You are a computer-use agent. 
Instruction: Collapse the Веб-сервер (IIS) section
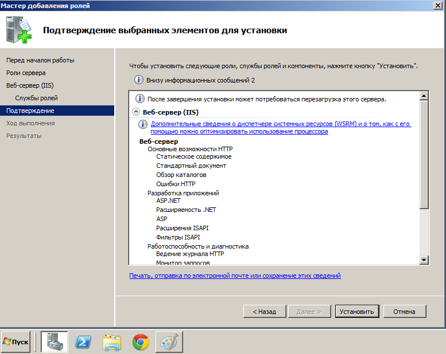[136, 112]
